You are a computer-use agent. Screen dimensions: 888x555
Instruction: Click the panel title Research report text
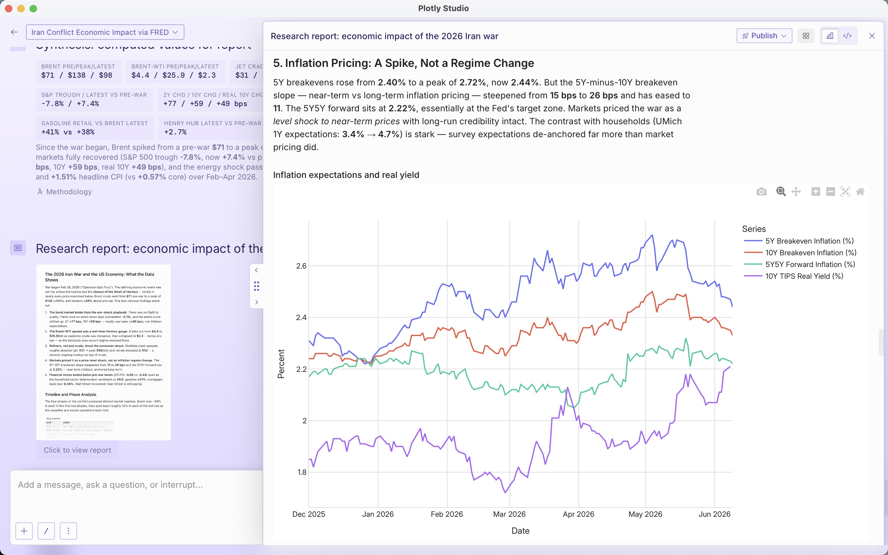tap(384, 36)
